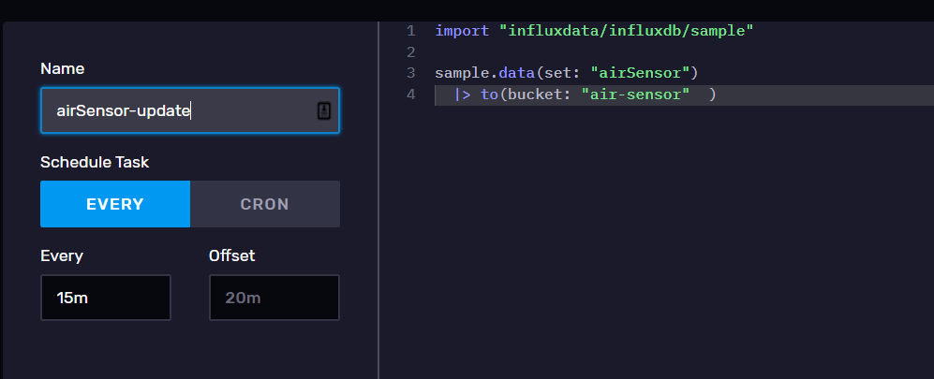
Task: Click line number 3 in the gutter
Action: tap(410, 73)
